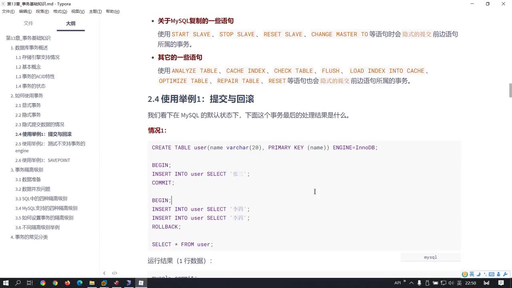512x288 pixels.
Task: Click the USB device tray icon
Action: tap(426, 283)
